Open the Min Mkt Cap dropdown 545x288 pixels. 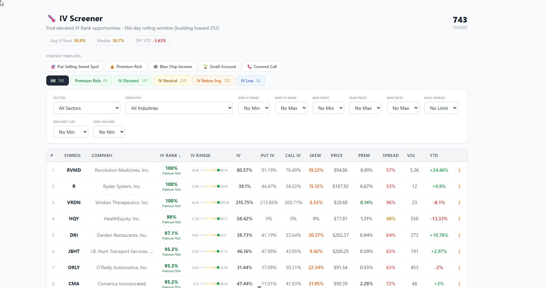[x=71, y=132]
